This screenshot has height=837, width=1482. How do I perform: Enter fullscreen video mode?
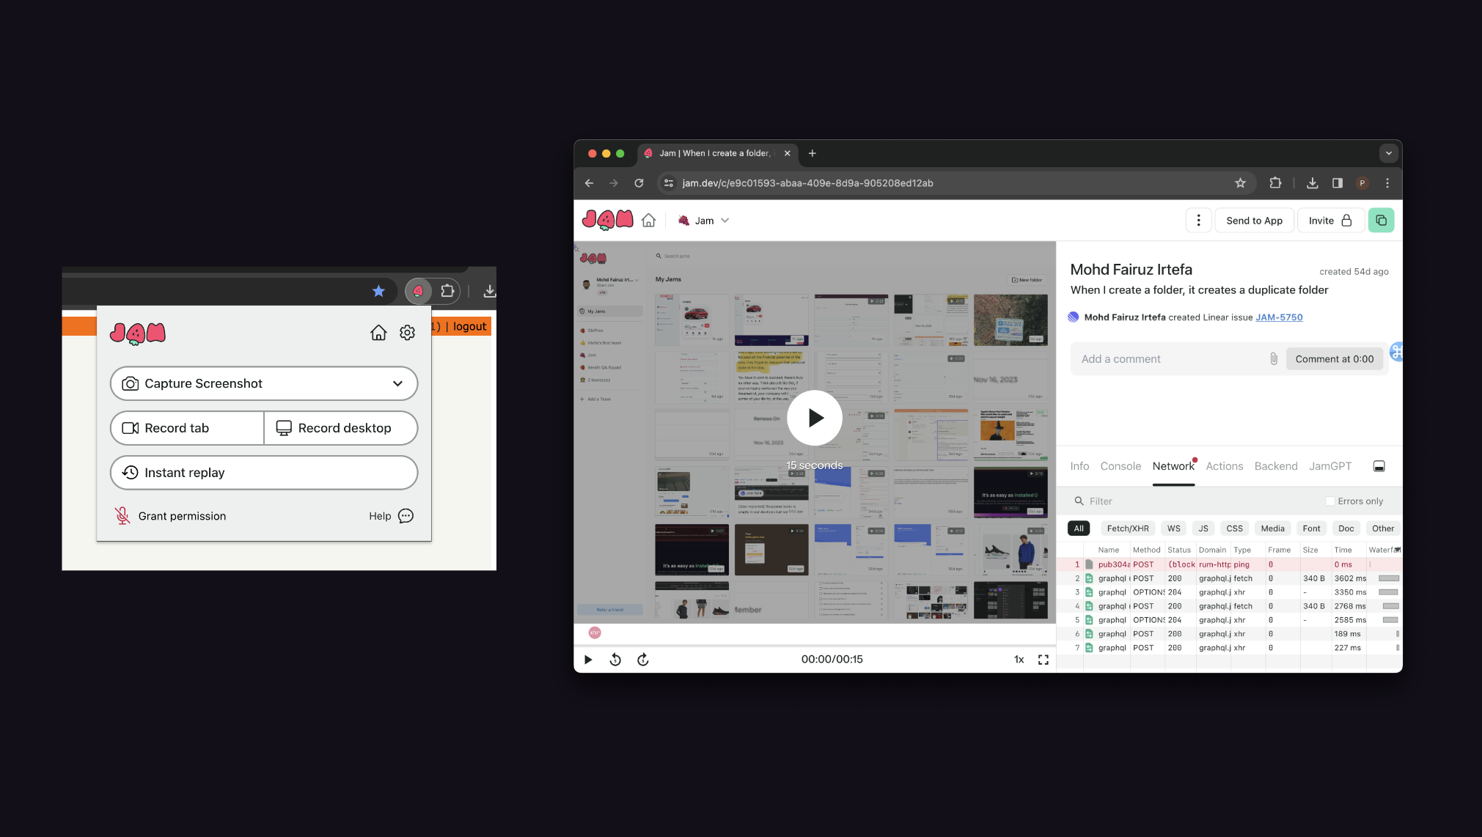click(x=1043, y=660)
